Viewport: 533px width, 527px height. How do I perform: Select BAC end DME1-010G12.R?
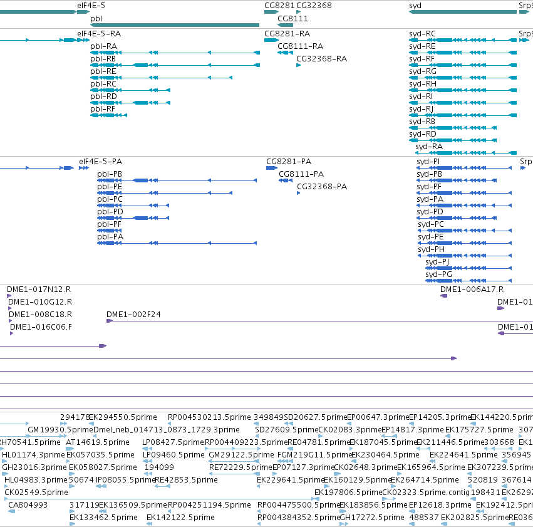[x=10, y=308]
